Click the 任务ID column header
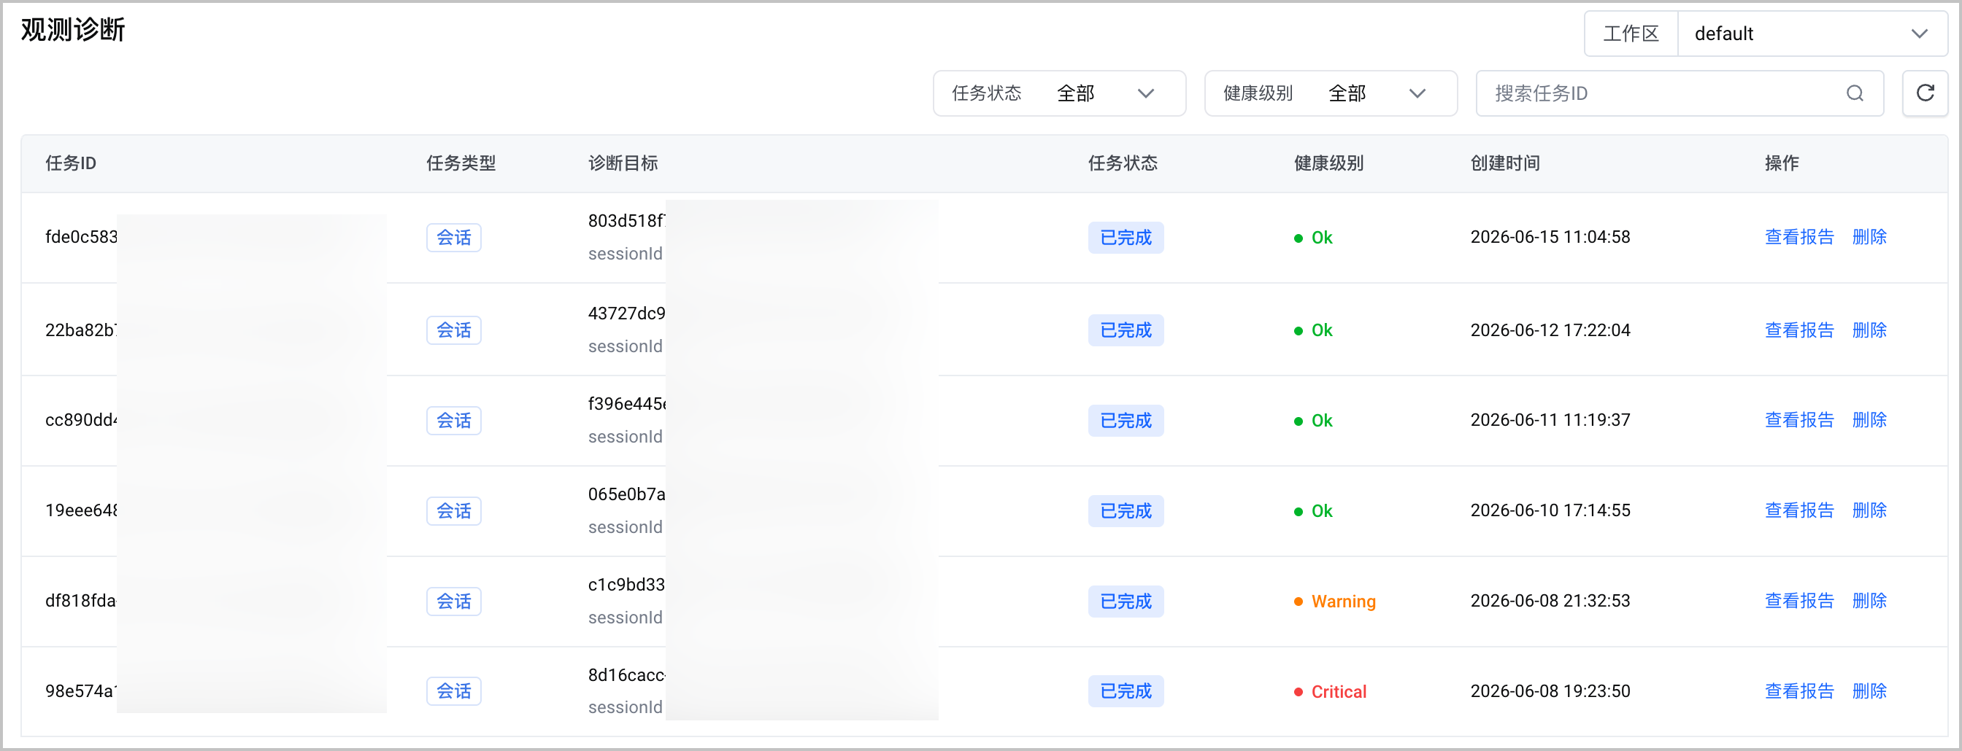 click(70, 163)
